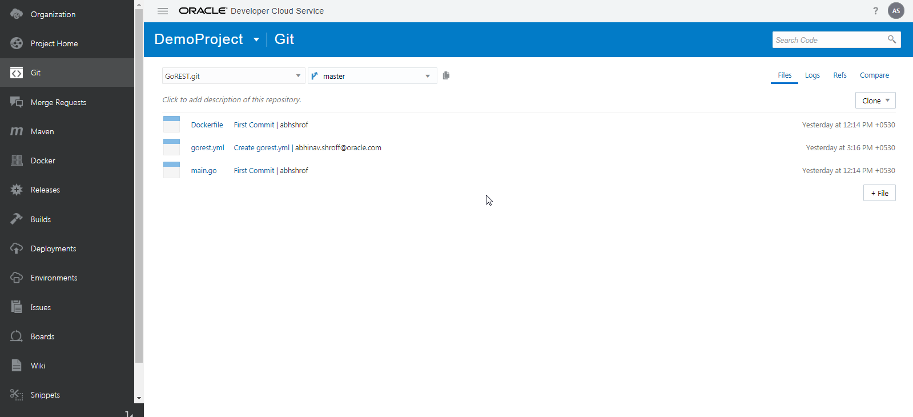Click the Merge Requests sidebar icon

click(17, 102)
